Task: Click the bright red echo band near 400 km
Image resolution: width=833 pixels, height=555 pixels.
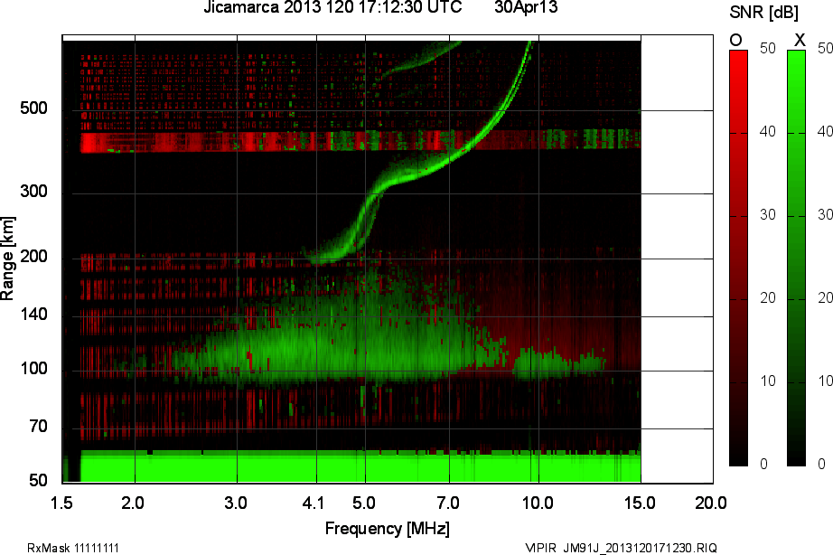Action: coord(360,141)
